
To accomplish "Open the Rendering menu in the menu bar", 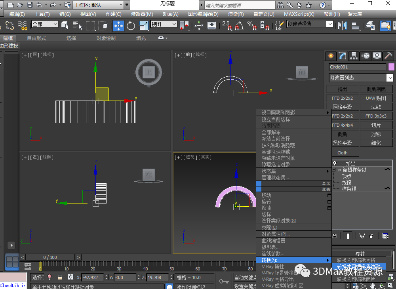I will point(236,14).
